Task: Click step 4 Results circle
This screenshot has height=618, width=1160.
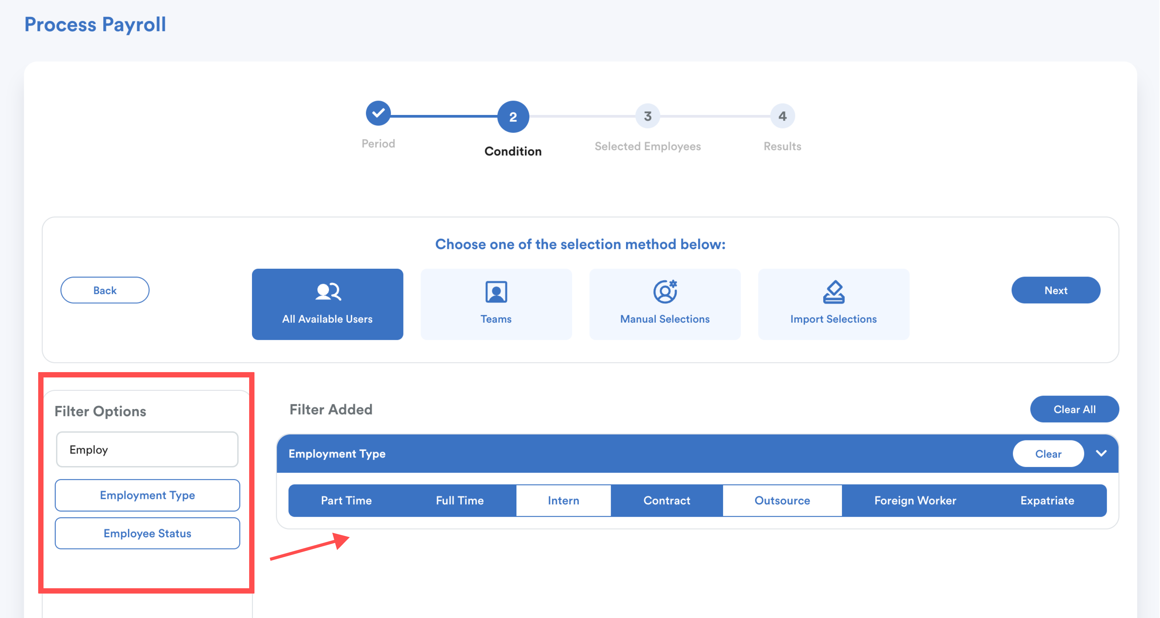Action: 782,116
